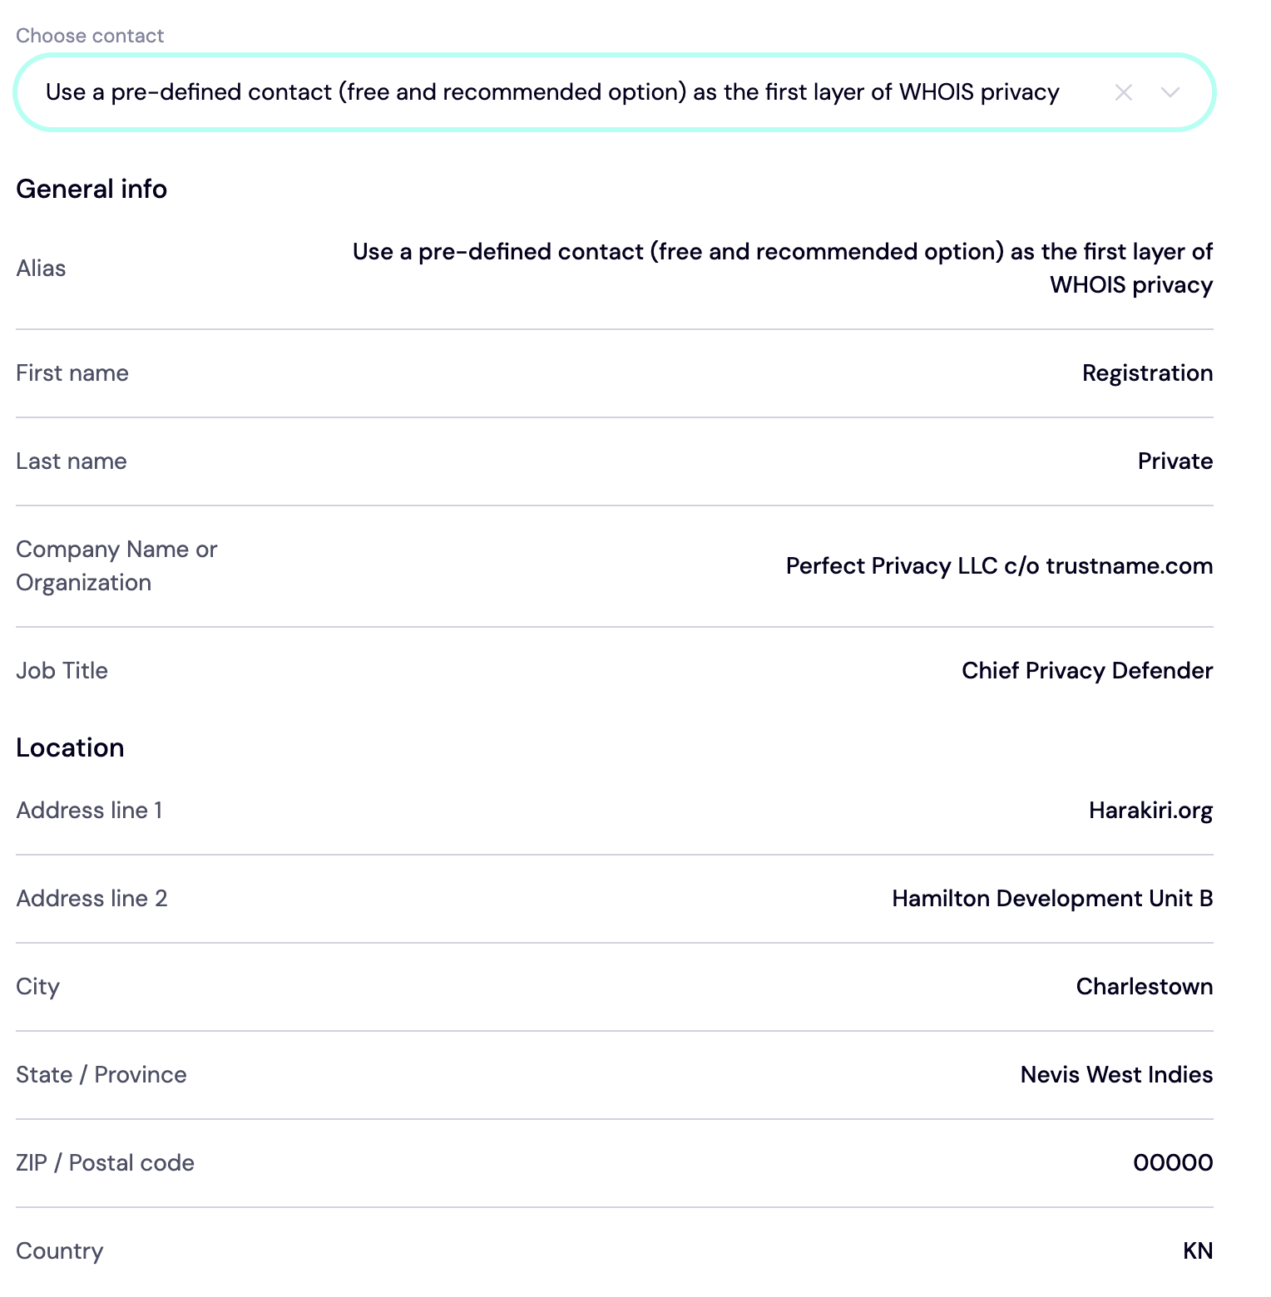The width and height of the screenshot is (1271, 1297).
Task: Click the Nevis West Indies state value
Action: [1116, 1075]
